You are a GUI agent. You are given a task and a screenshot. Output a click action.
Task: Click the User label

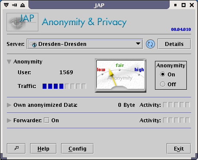tap(24, 72)
